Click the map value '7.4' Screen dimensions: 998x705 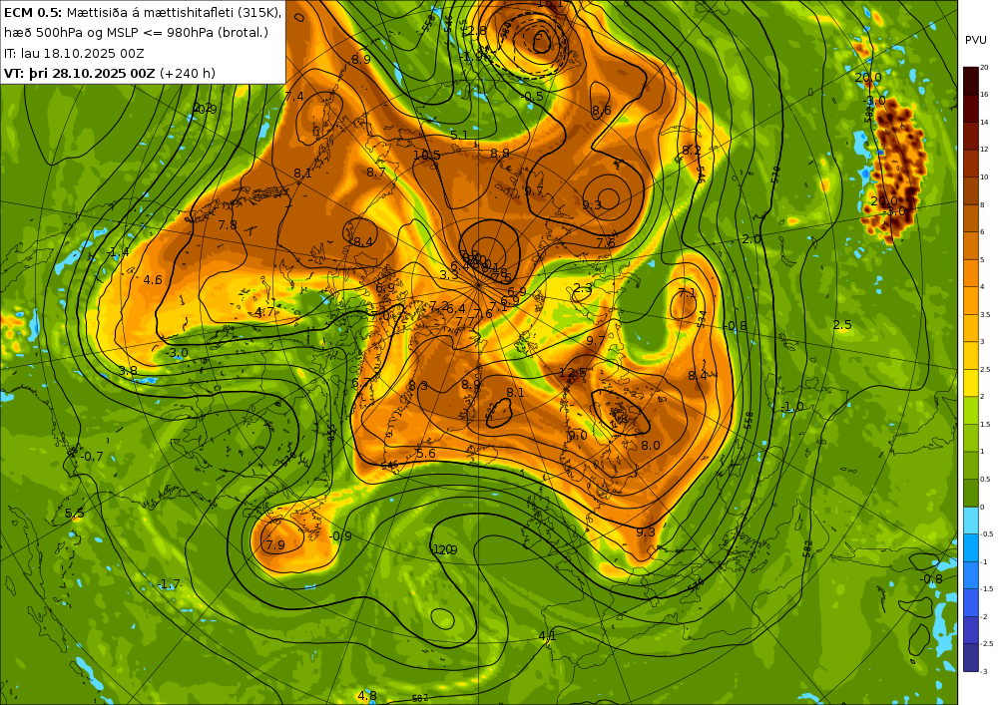pyautogui.click(x=294, y=97)
